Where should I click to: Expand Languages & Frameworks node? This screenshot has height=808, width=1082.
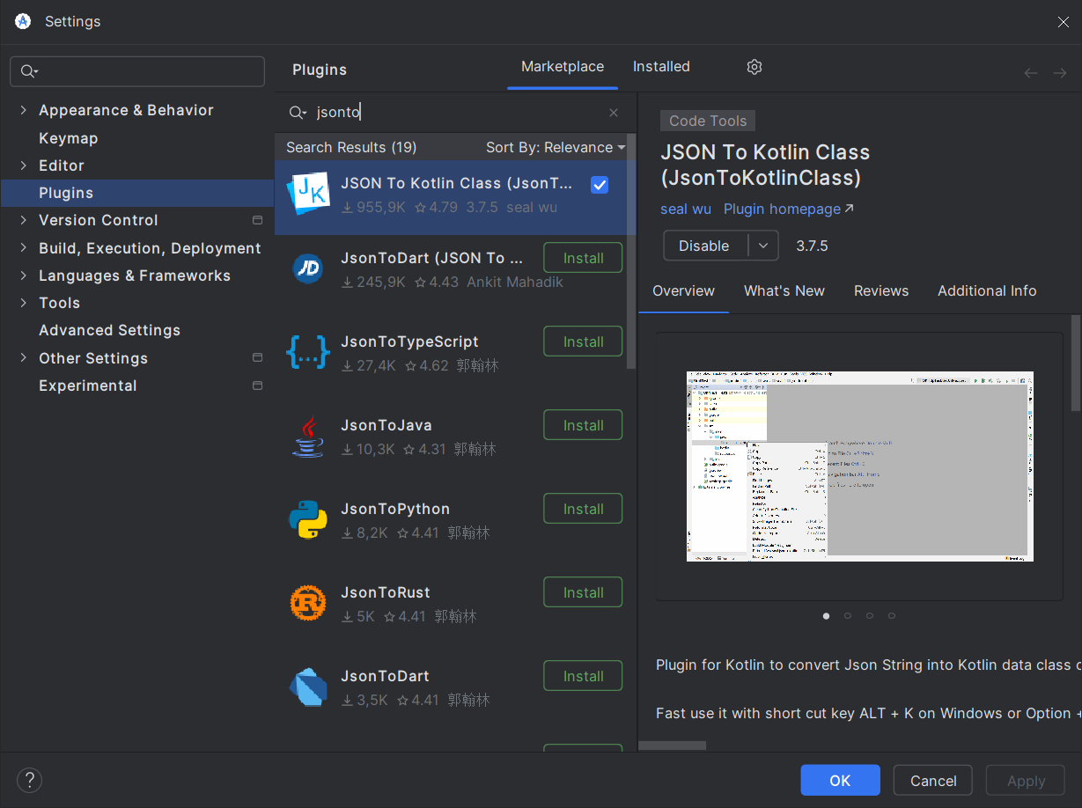[24, 275]
